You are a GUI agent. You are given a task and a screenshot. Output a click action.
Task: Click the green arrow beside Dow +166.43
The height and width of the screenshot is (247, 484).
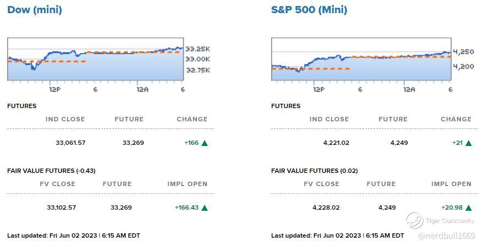tap(205, 208)
